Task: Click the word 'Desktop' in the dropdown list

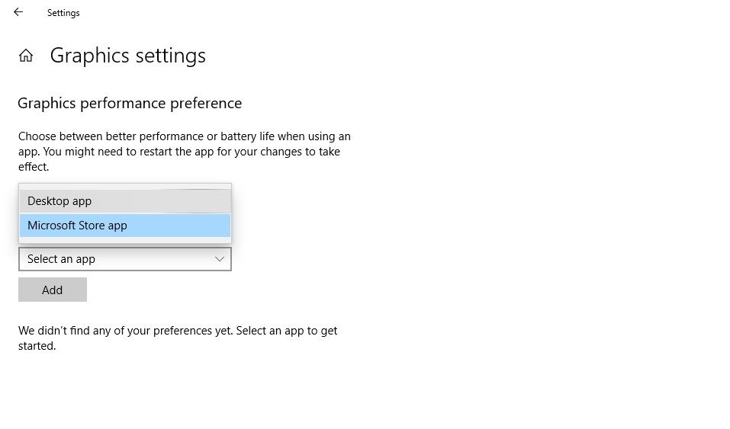Action: [x=48, y=201]
